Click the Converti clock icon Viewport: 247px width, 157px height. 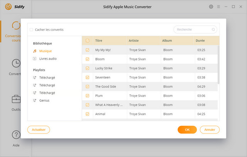[x=16, y=63]
